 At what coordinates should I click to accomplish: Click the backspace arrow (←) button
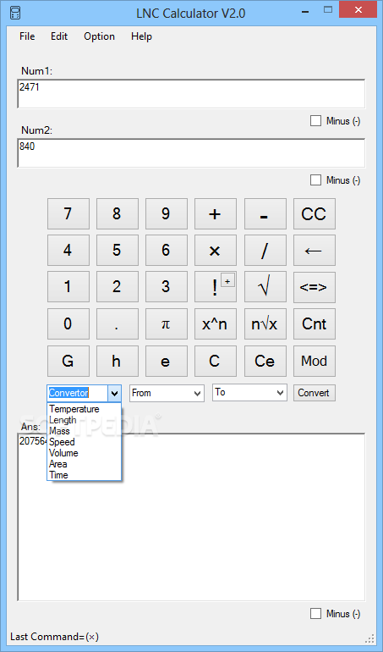[314, 251]
